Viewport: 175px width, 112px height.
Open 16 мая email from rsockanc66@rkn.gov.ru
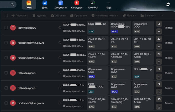(x=87, y=43)
